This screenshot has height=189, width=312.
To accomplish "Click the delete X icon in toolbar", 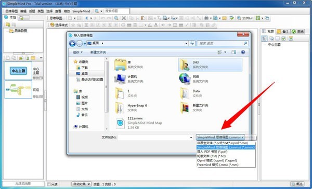I will tap(124, 18).
